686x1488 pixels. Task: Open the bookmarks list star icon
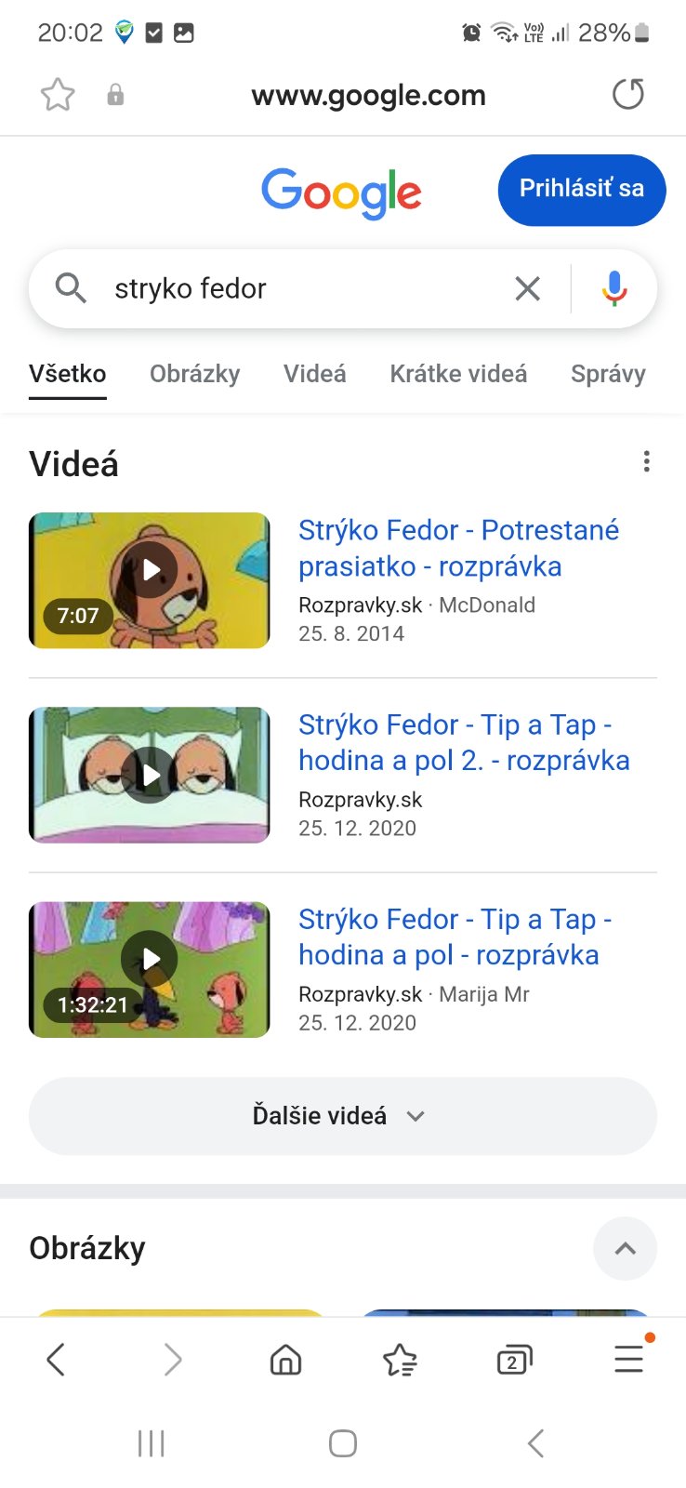(x=400, y=1360)
